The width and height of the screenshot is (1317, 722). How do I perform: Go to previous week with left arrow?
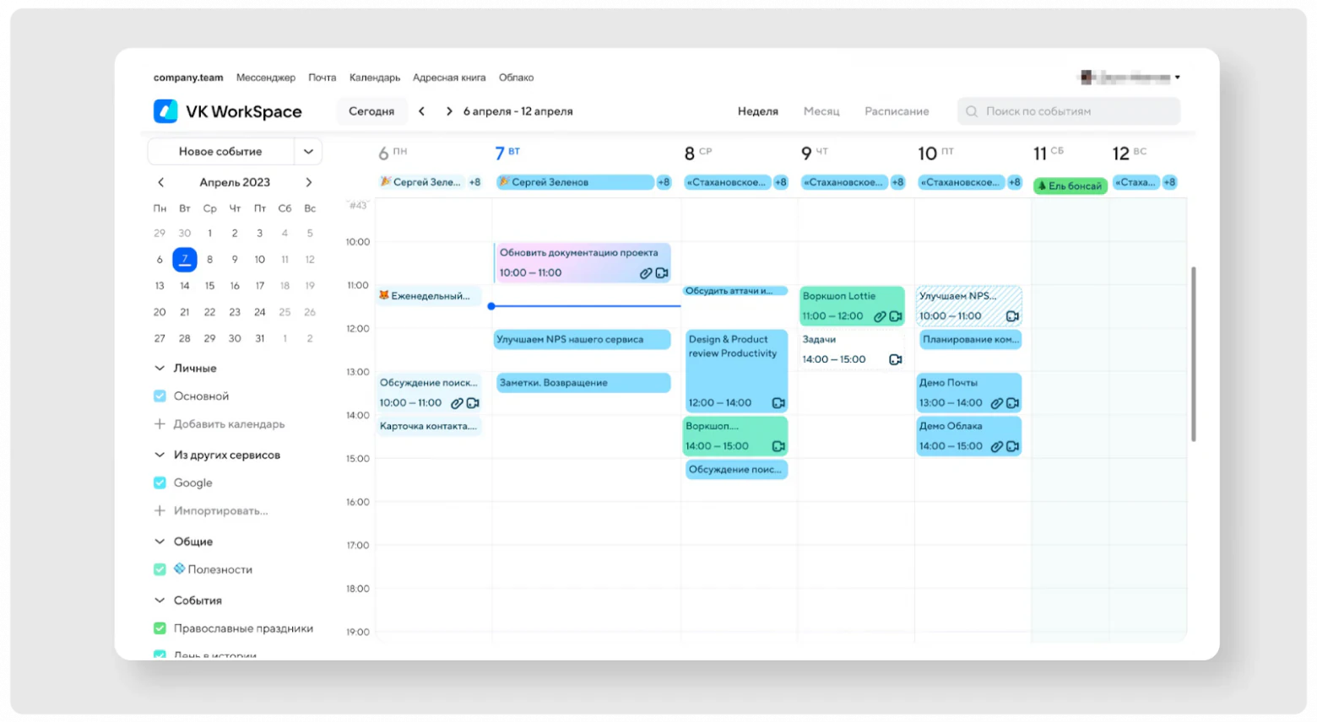421,111
